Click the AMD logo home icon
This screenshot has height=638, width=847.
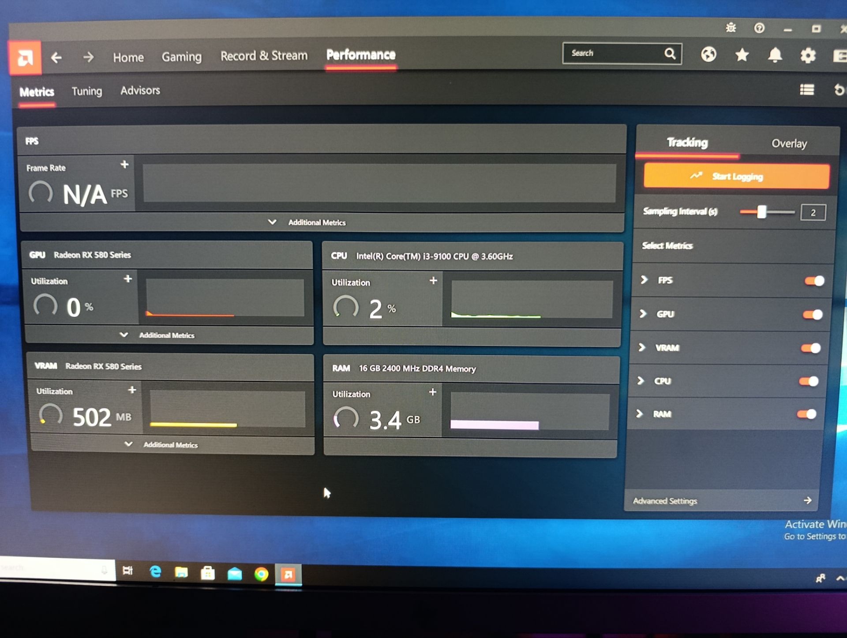click(x=25, y=58)
